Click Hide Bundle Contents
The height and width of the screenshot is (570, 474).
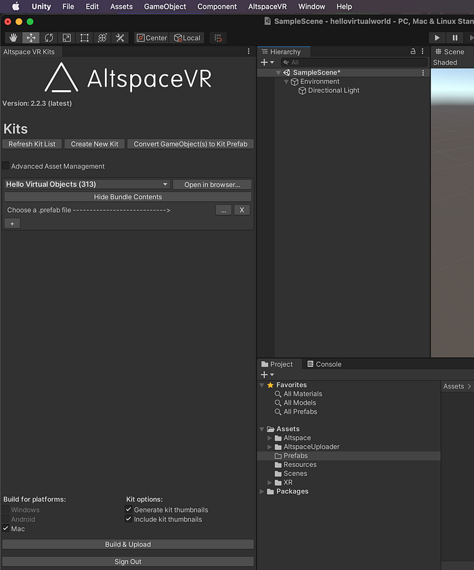[x=128, y=197]
